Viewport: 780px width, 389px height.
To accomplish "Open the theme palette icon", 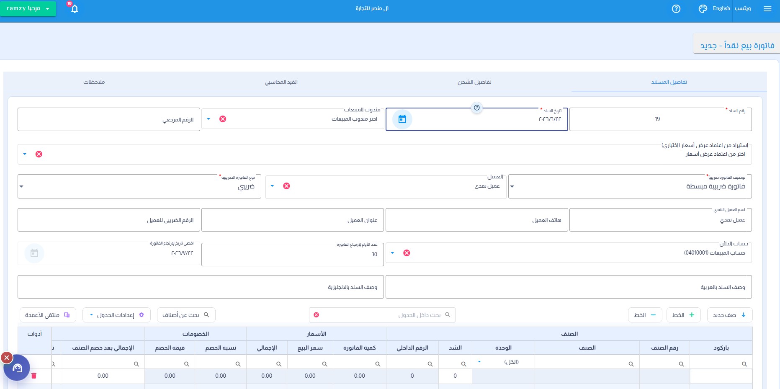I will [x=703, y=9].
